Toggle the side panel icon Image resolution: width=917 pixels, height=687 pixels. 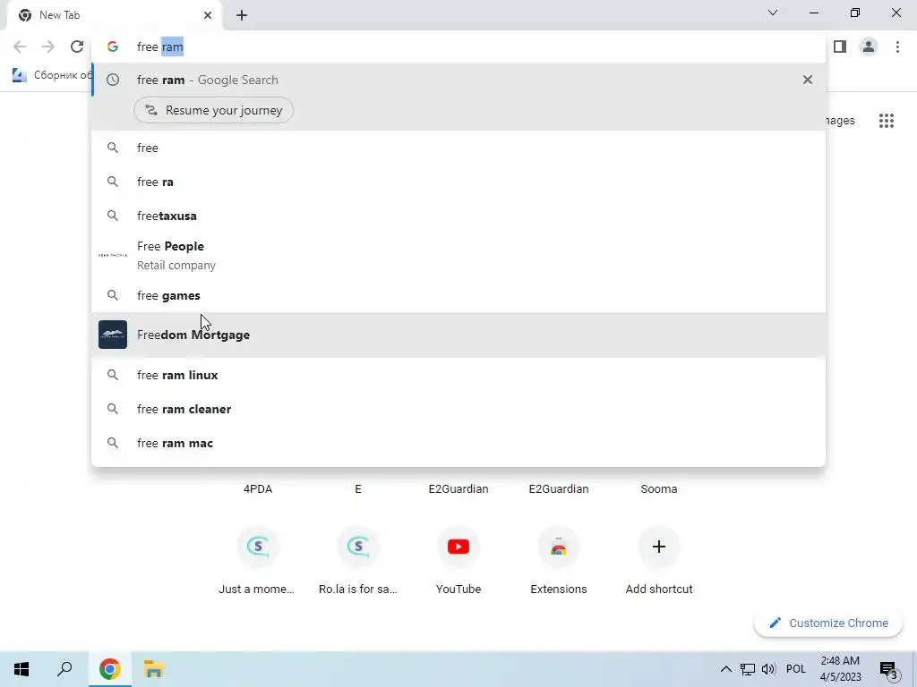[x=840, y=47]
